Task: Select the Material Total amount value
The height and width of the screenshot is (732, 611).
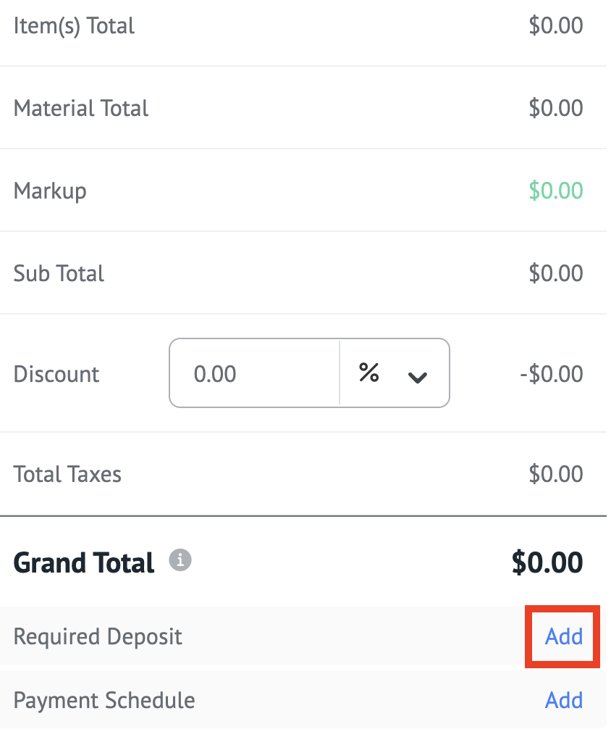Action: pyautogui.click(x=555, y=109)
